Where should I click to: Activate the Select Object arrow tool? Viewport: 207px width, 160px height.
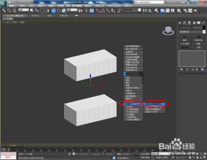coord(32,10)
